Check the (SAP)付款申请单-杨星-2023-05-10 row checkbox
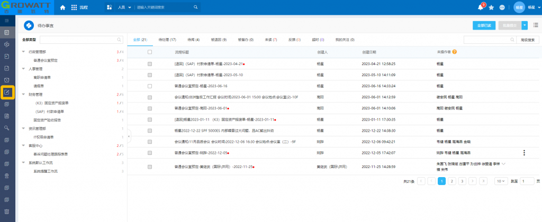The width and height of the screenshot is (542, 222). tap(150, 75)
